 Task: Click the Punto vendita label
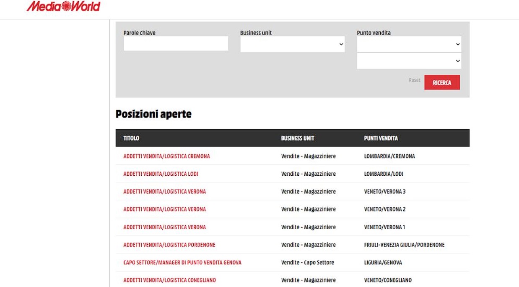374,33
